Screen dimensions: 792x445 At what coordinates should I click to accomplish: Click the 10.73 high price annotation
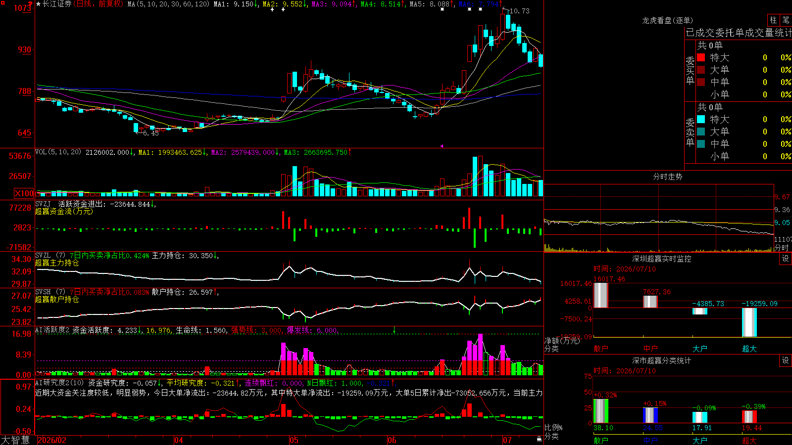tap(519, 11)
